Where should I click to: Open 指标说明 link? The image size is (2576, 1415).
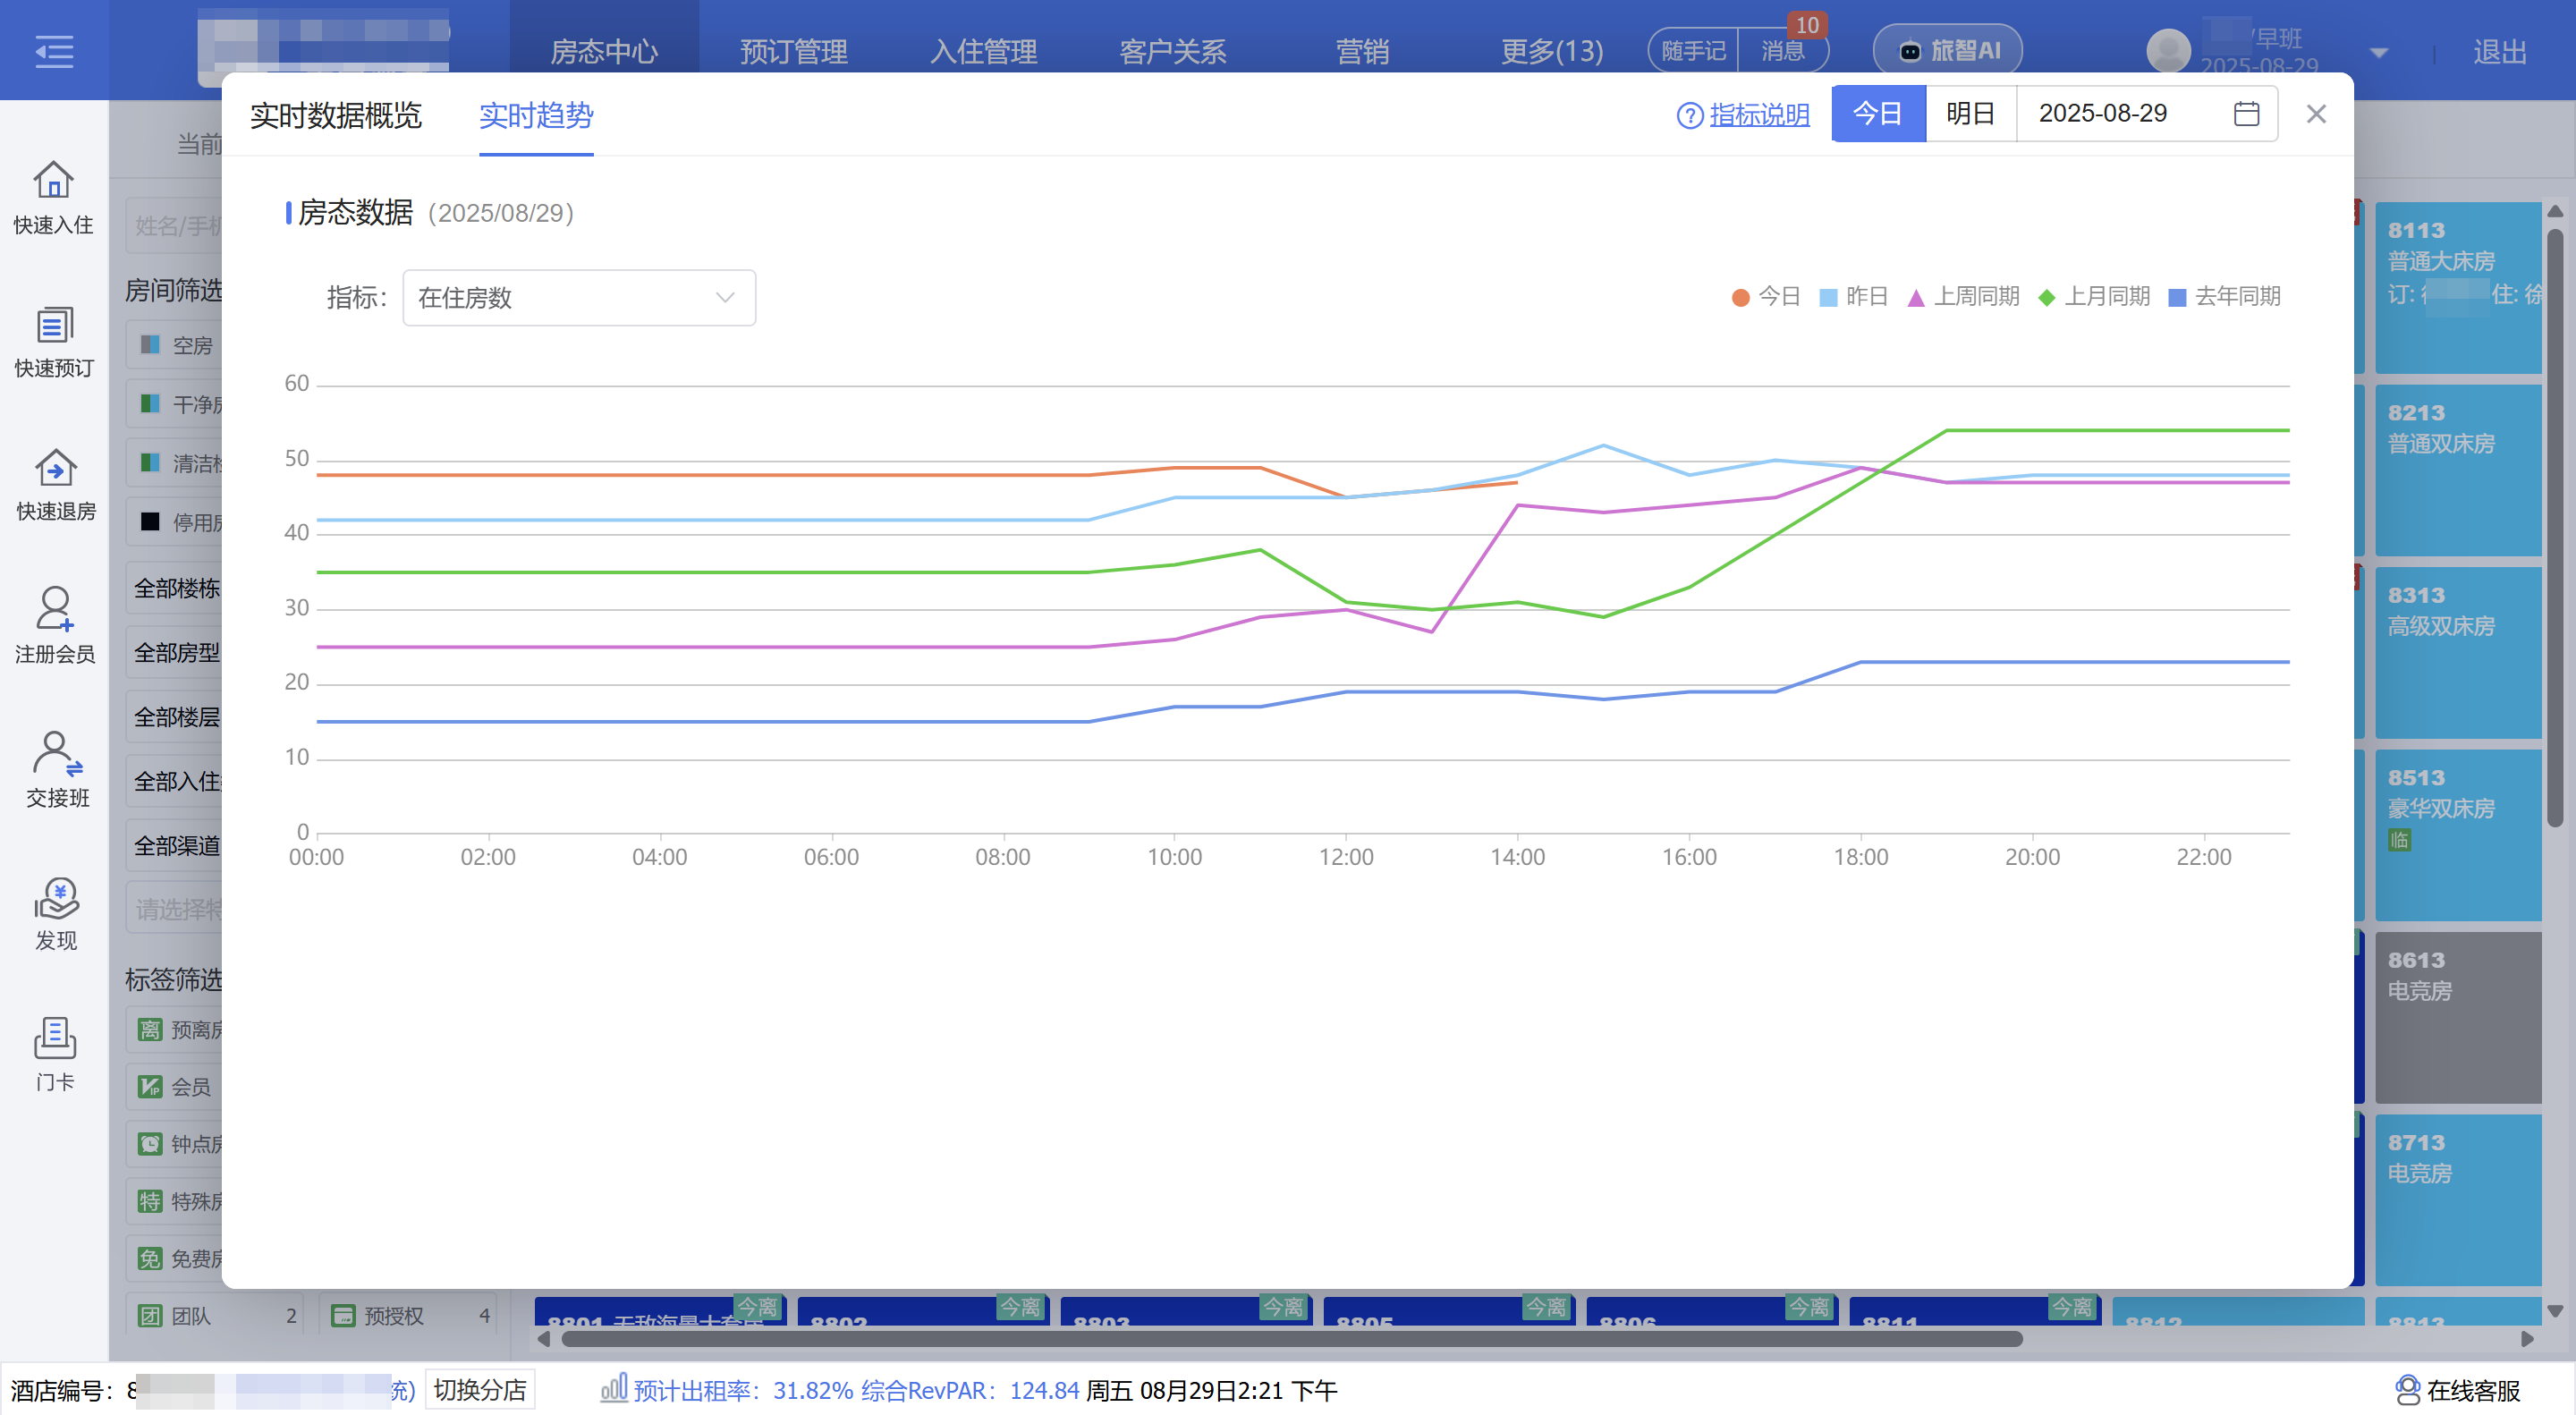click(x=1759, y=116)
